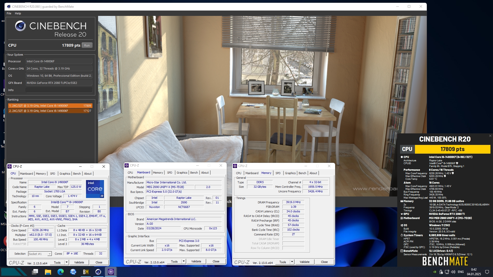This screenshot has width=493, height=277.
Task: Open the notification center icon
Action: [x=487, y=272]
